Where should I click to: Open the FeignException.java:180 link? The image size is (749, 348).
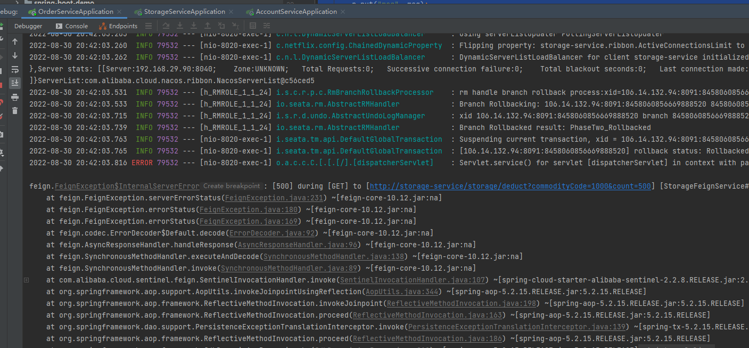[248, 209]
